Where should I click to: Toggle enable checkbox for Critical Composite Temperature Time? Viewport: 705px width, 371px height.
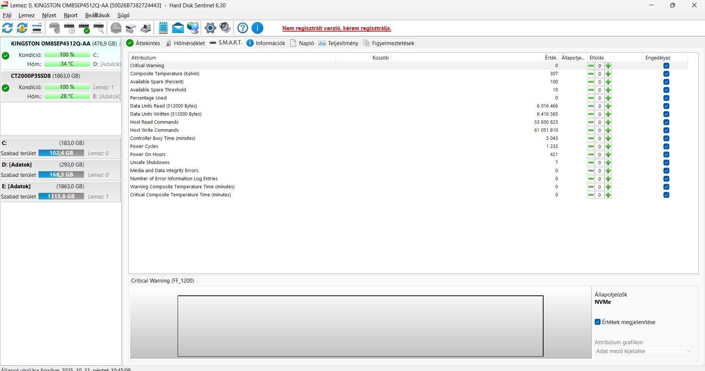pos(666,195)
